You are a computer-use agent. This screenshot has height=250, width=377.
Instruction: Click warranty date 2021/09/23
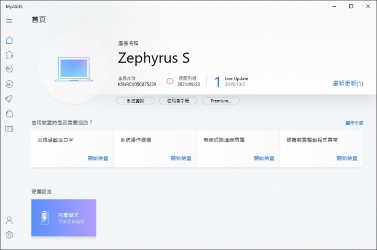tap(188, 85)
